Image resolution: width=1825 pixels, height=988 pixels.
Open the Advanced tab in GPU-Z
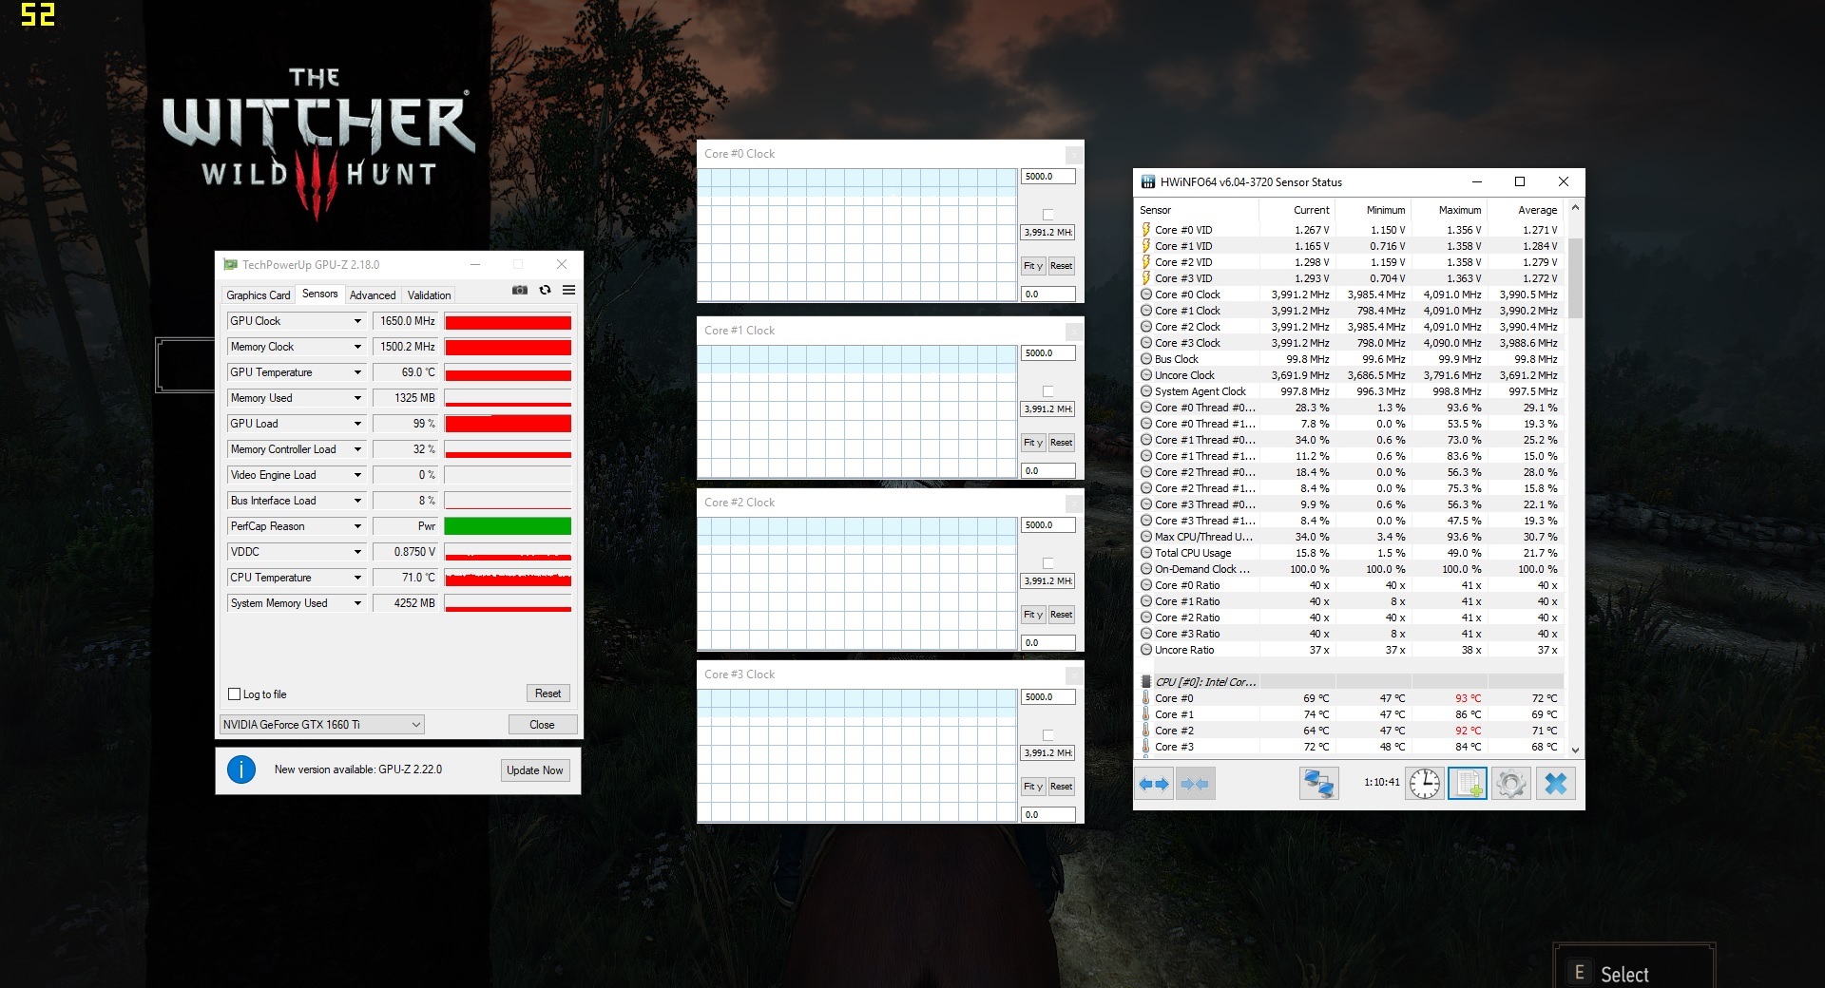pos(373,295)
